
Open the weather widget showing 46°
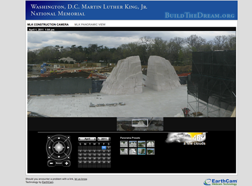point(186,139)
